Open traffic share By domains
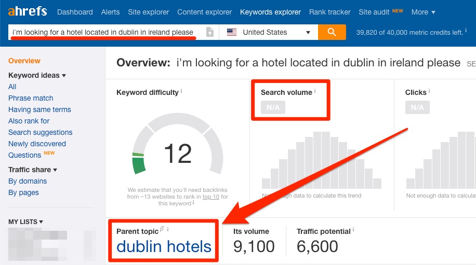 (x=28, y=181)
